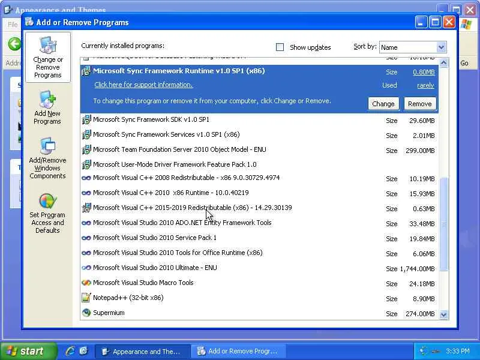This screenshot has width=480, height=360.
Task: Click the File menu in Appearance and Themes window
Action: (x=13, y=25)
